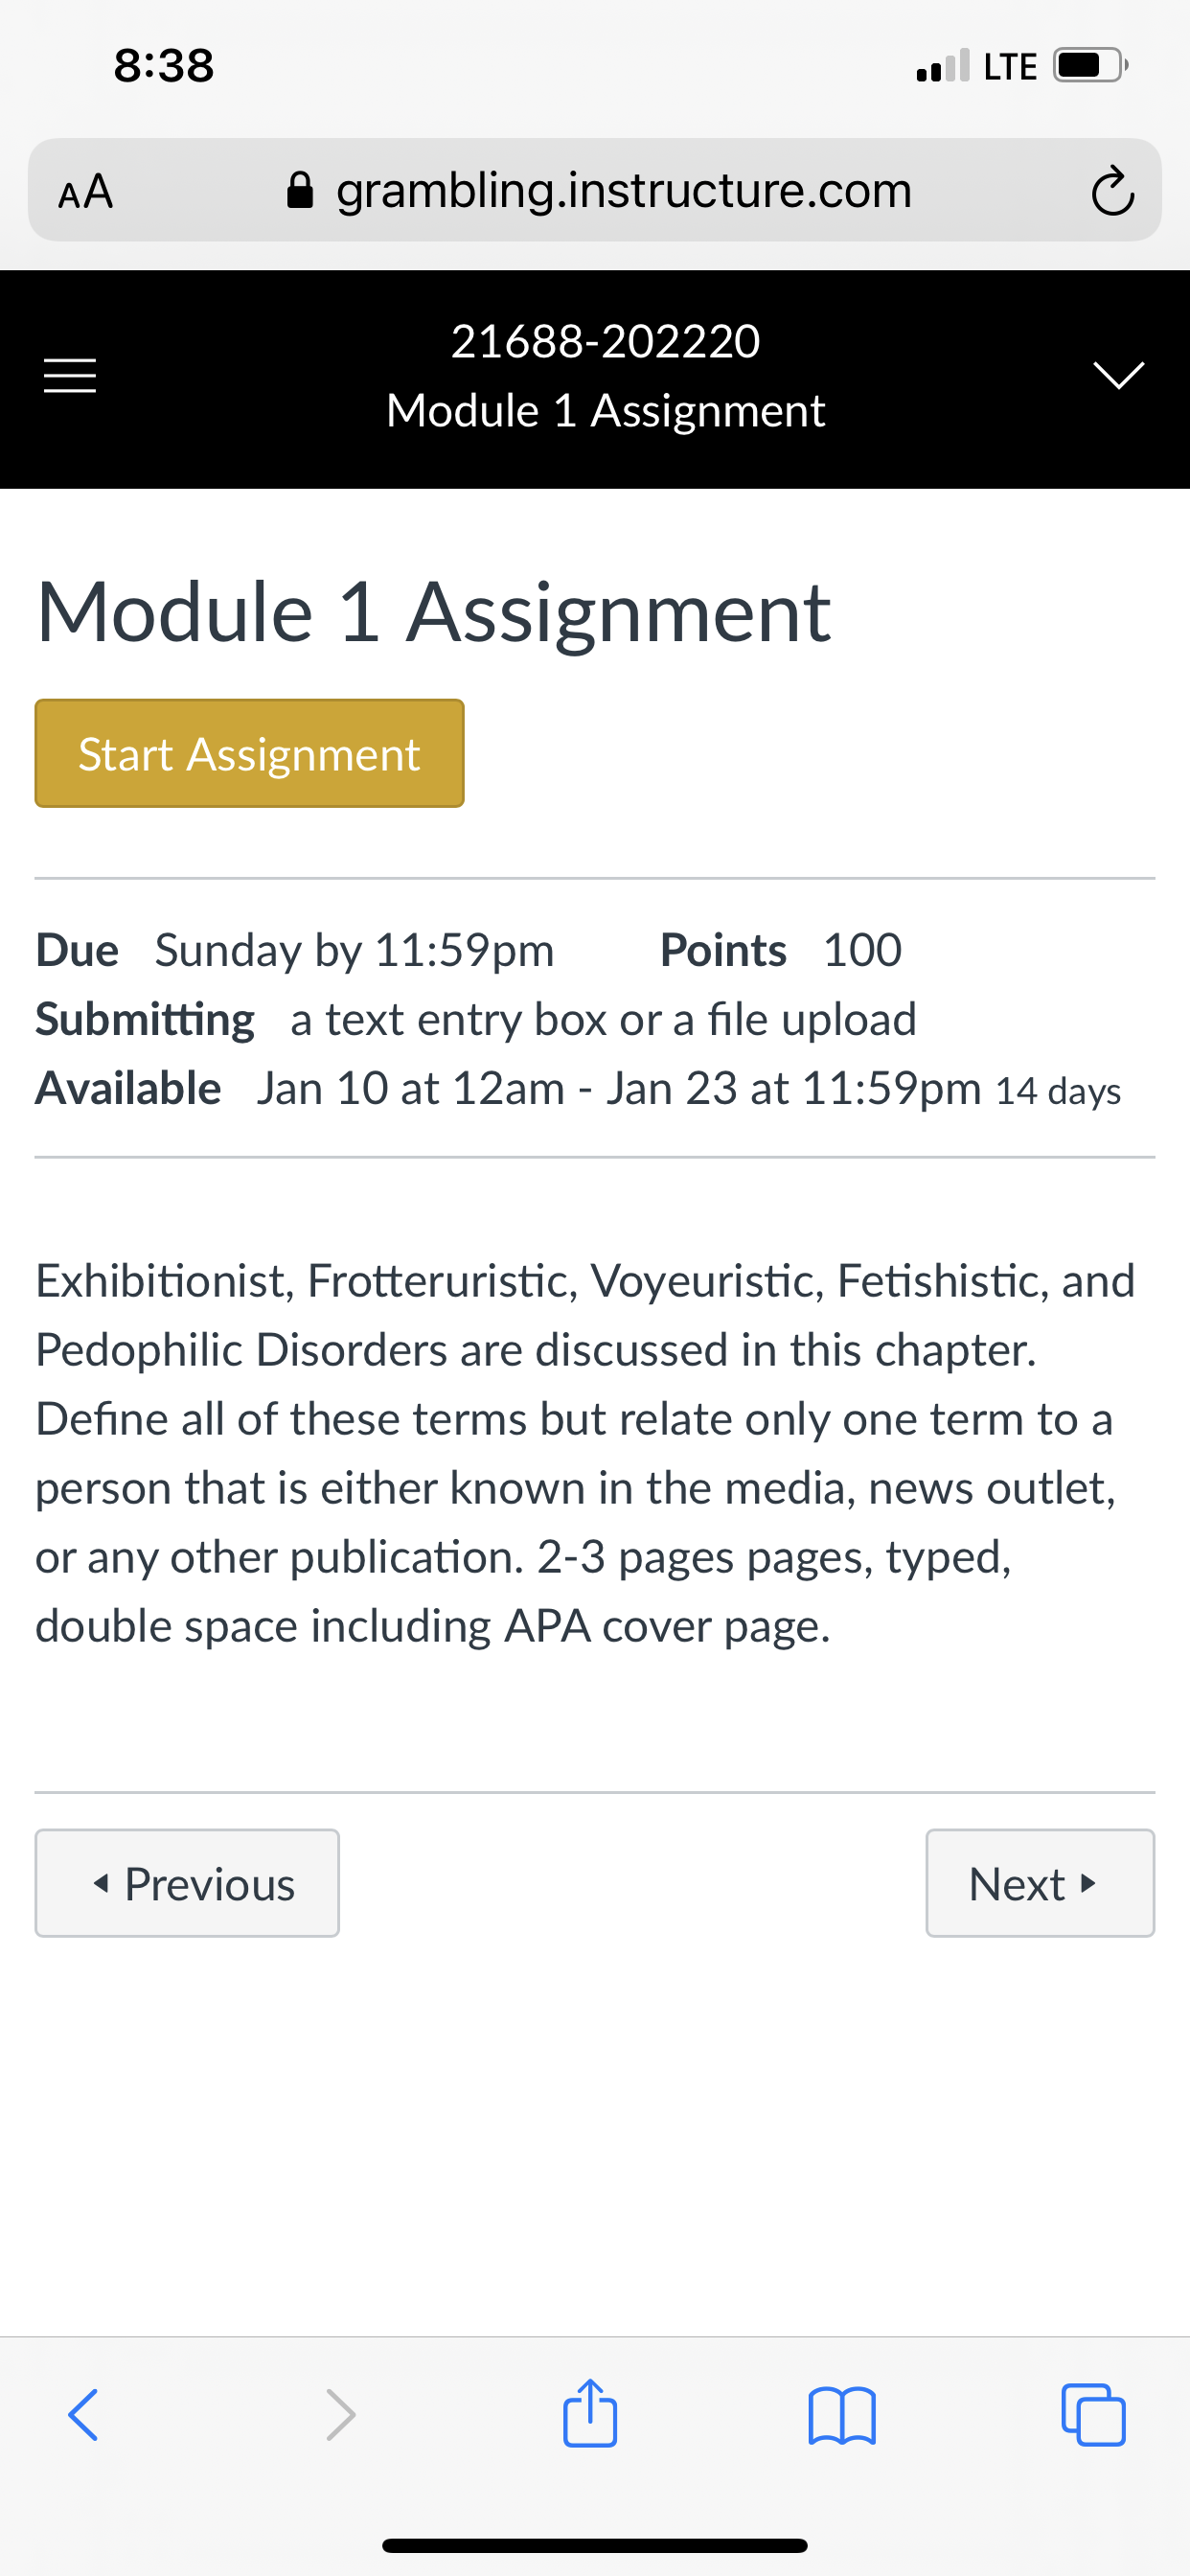Tap the 8:38 status bar clock

pyautogui.click(x=164, y=66)
